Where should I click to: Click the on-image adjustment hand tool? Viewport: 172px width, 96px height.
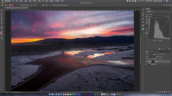(146, 17)
